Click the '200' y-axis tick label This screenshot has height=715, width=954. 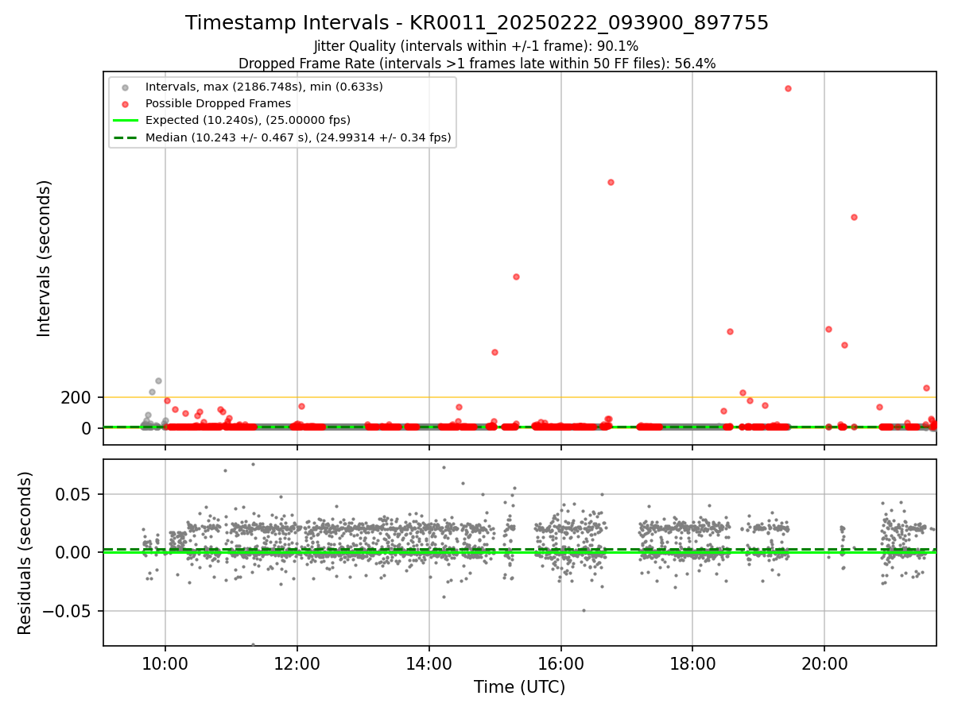(76, 397)
